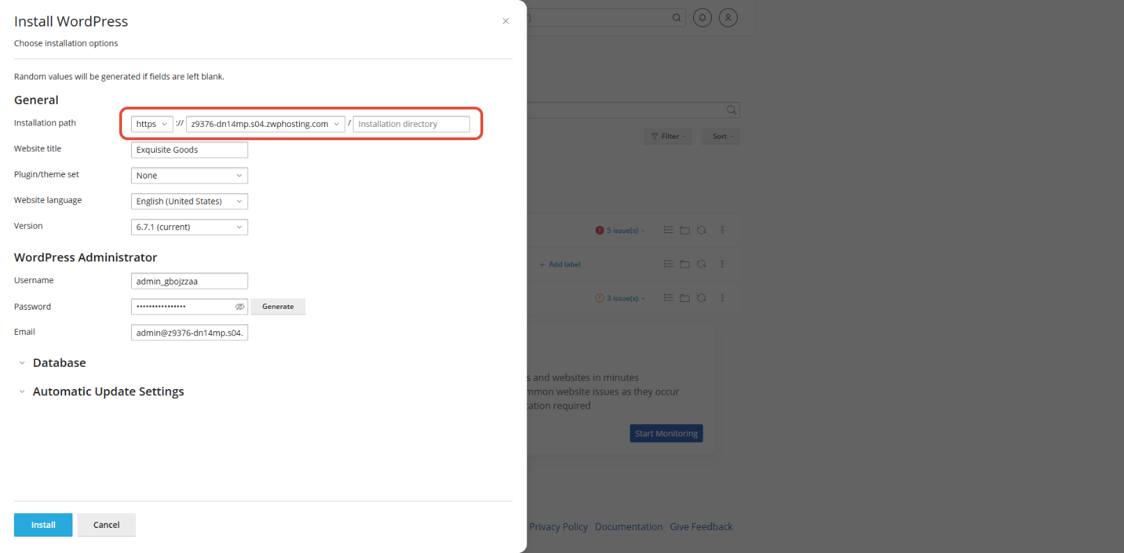
Task: Open the Sort dropdown
Action: pos(722,137)
